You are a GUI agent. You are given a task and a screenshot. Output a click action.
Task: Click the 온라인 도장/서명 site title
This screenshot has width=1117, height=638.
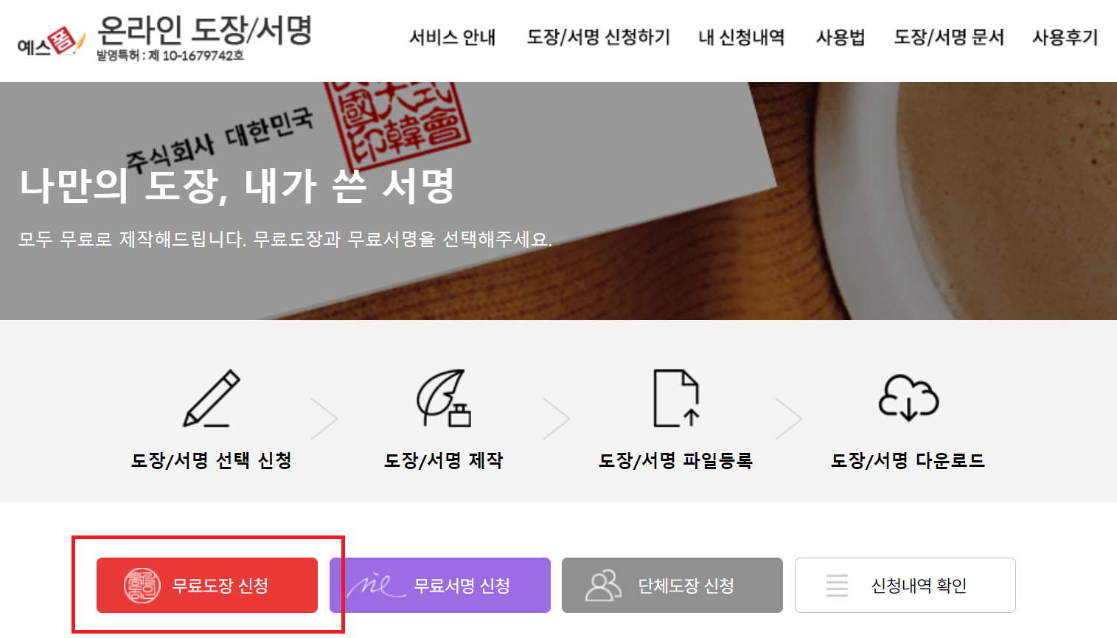coord(205,30)
